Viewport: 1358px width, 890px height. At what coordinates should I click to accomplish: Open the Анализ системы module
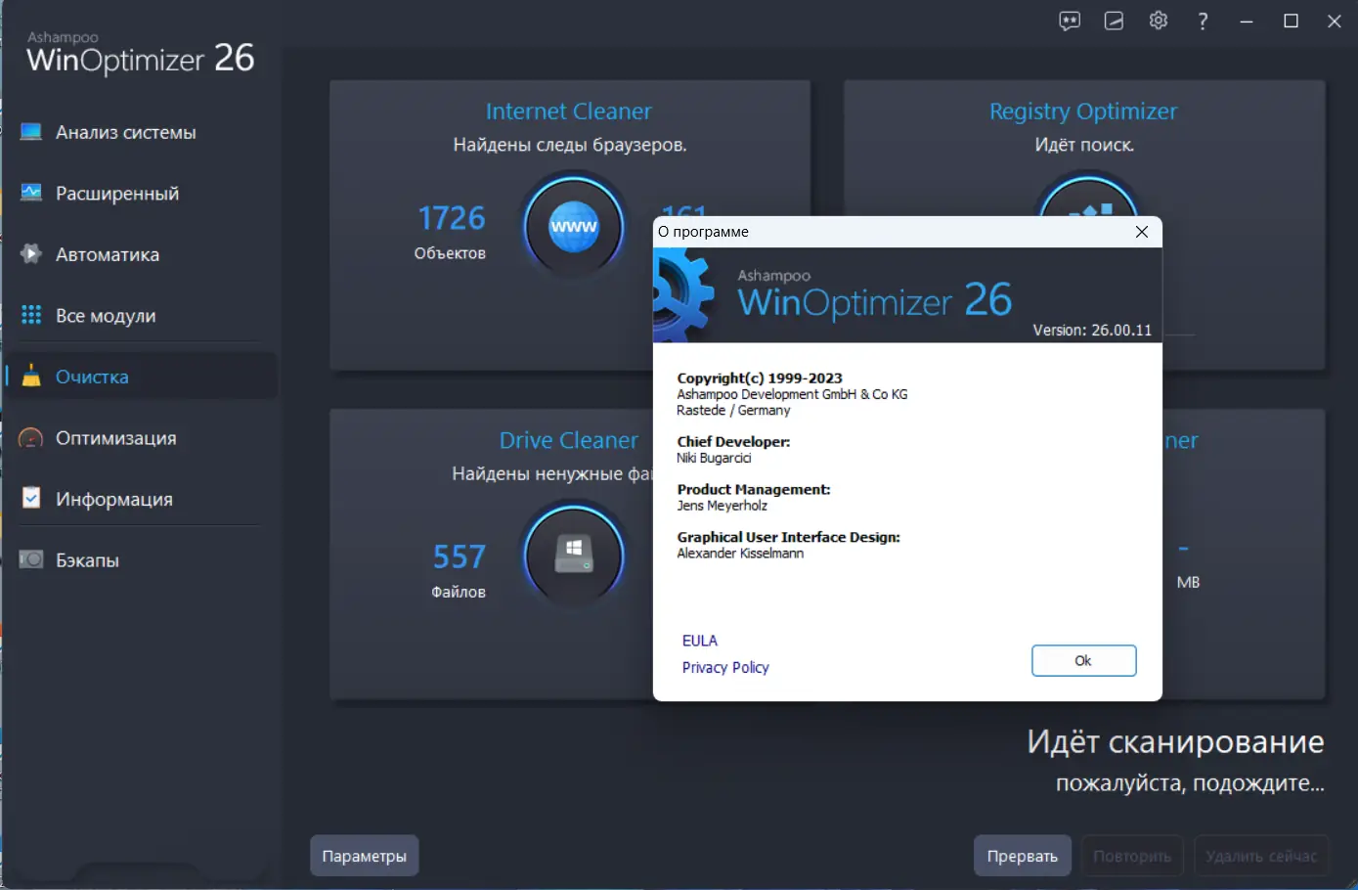(31, 132)
